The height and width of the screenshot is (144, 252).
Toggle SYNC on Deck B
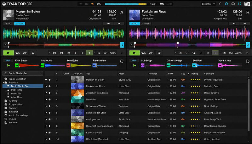(135, 24)
